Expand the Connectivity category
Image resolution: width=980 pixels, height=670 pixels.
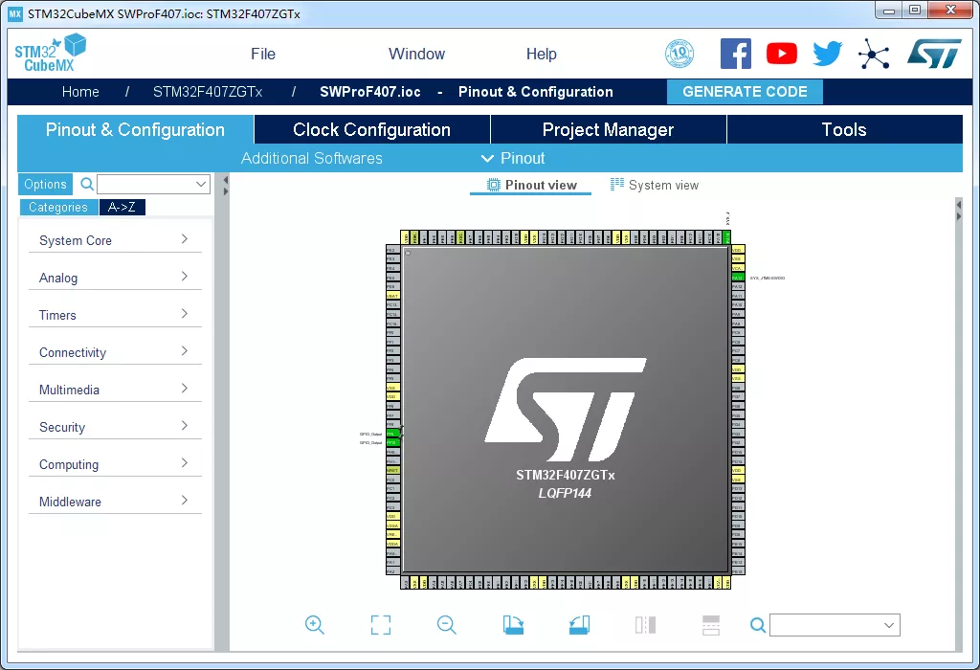click(x=115, y=352)
